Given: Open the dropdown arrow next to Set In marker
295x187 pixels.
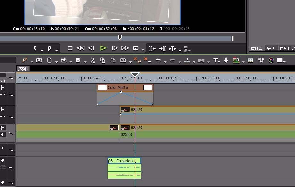Looking at the screenshot, I should pyautogui.click(x=42, y=50).
